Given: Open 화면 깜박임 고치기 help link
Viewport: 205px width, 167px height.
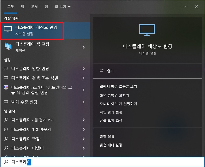Looking at the screenshot, I should (x=114, y=96).
